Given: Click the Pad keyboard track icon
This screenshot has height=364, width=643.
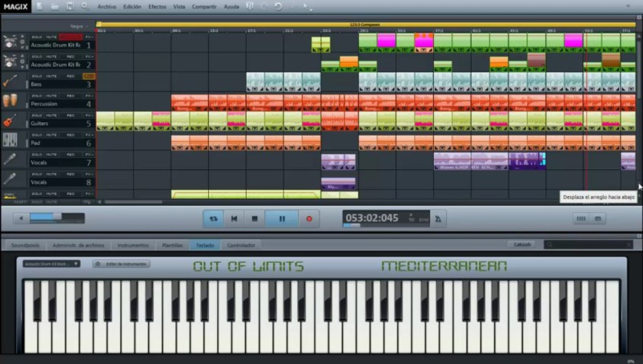Looking at the screenshot, I should coord(10,140).
